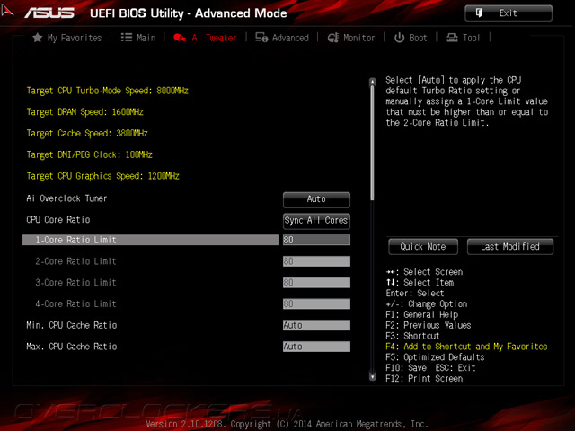
Task: Click the Ai Tweaker tab icon
Action: click(x=180, y=38)
